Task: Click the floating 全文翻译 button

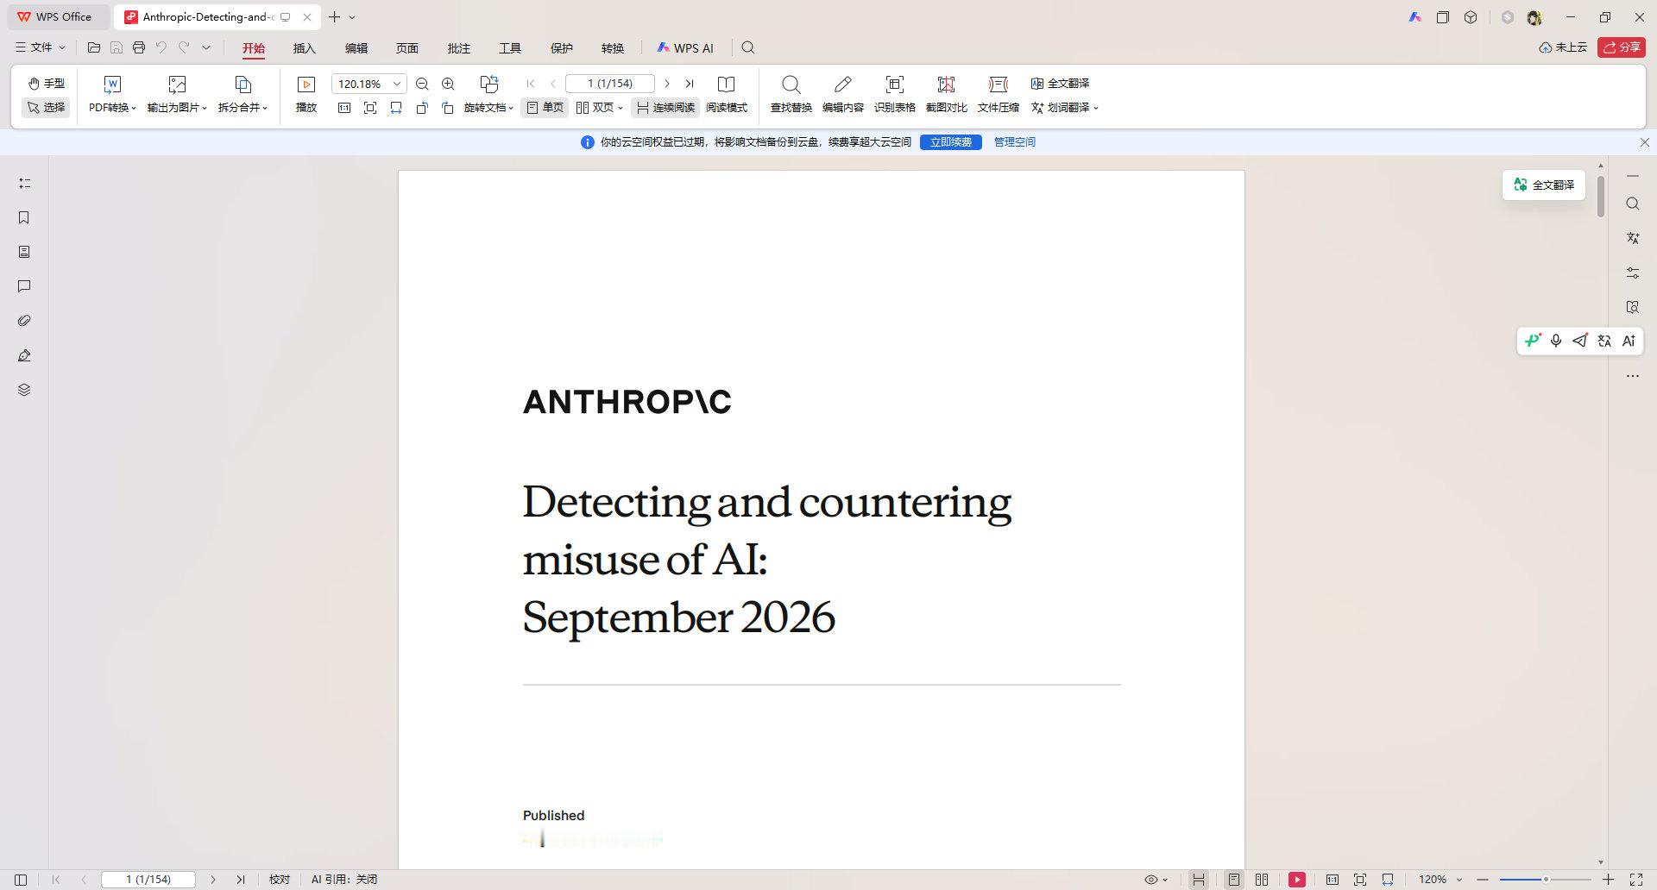Action: point(1544,185)
